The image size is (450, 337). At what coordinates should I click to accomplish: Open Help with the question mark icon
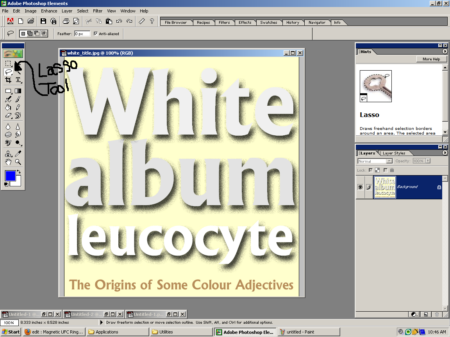pyautogui.click(x=152, y=21)
